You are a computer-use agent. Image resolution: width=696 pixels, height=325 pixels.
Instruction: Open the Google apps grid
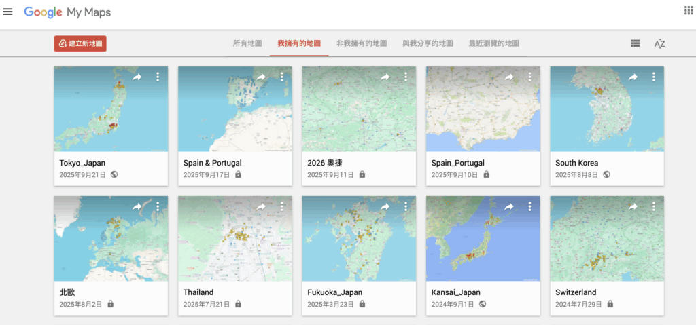(x=688, y=10)
